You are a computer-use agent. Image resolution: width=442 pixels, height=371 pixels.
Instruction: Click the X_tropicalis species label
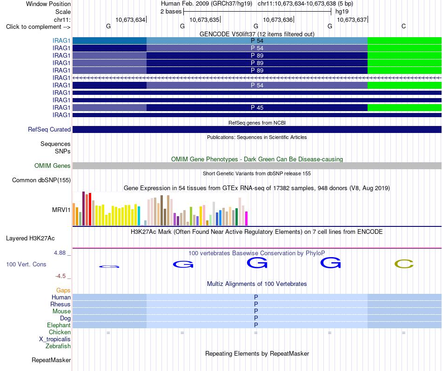55,339
